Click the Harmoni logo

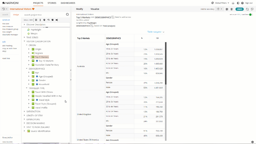[10, 3]
